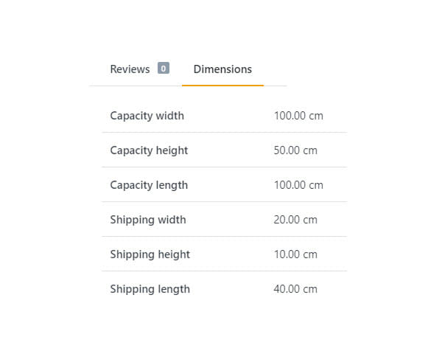Click divider line below Shipping width row
442x354 pixels.
tap(224, 237)
